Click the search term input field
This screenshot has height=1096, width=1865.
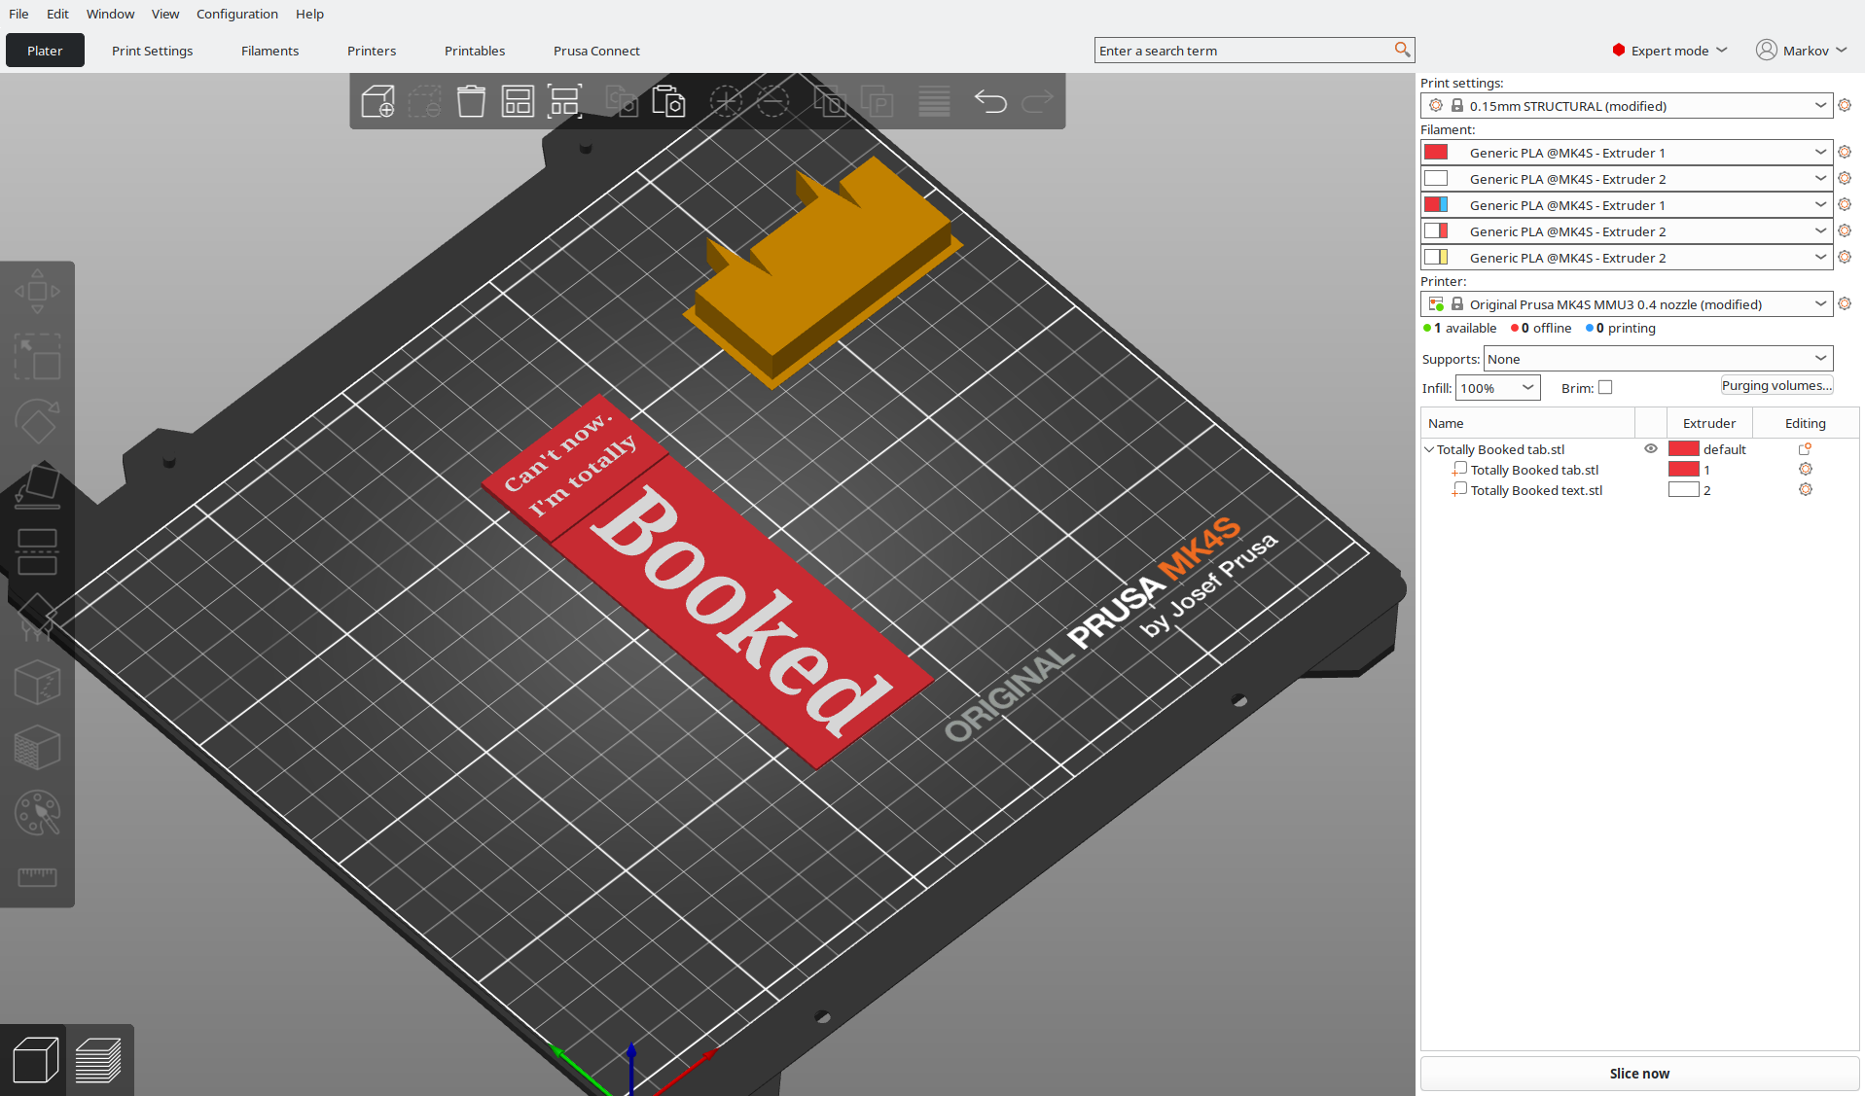pyautogui.click(x=1243, y=51)
